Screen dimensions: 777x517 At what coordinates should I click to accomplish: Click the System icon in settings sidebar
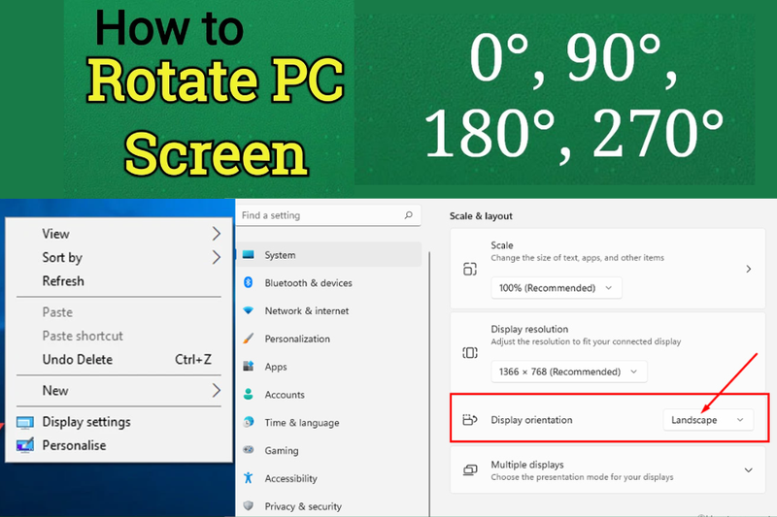click(x=249, y=255)
